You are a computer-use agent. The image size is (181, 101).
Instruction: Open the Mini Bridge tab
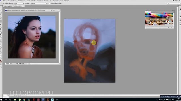(6, 97)
